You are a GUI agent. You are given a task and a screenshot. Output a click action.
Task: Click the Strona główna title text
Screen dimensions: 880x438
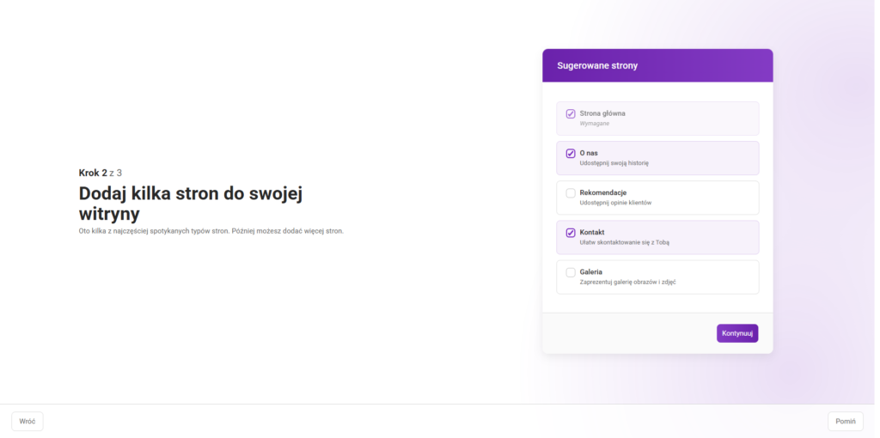pyautogui.click(x=602, y=113)
